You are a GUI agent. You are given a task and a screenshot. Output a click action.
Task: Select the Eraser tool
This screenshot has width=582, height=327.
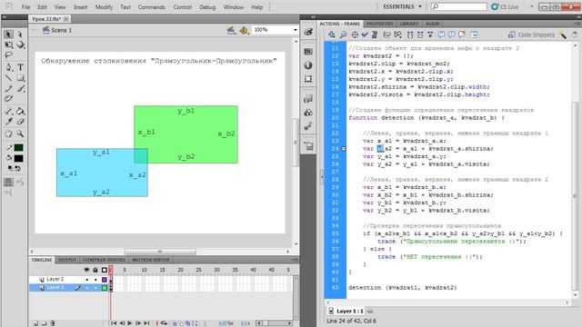20,121
